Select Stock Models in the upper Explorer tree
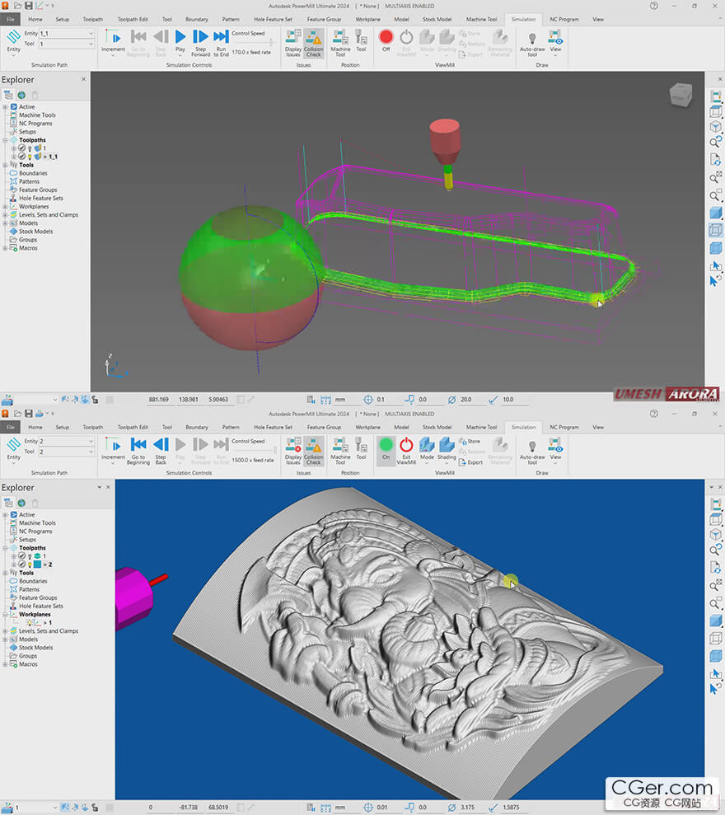The width and height of the screenshot is (725, 815). click(36, 232)
